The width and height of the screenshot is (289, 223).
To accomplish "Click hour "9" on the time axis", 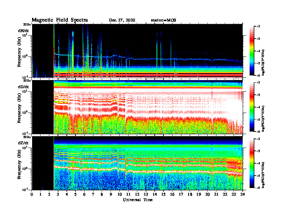I will pyautogui.click(x=111, y=194).
